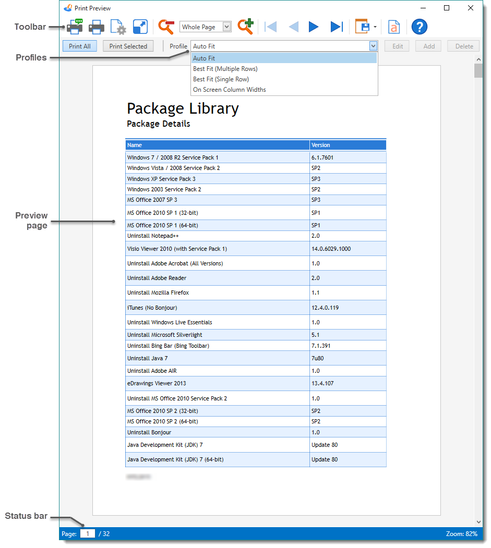Click version value 14.0.6029.1000
The height and width of the screenshot is (548, 491).
331,249
